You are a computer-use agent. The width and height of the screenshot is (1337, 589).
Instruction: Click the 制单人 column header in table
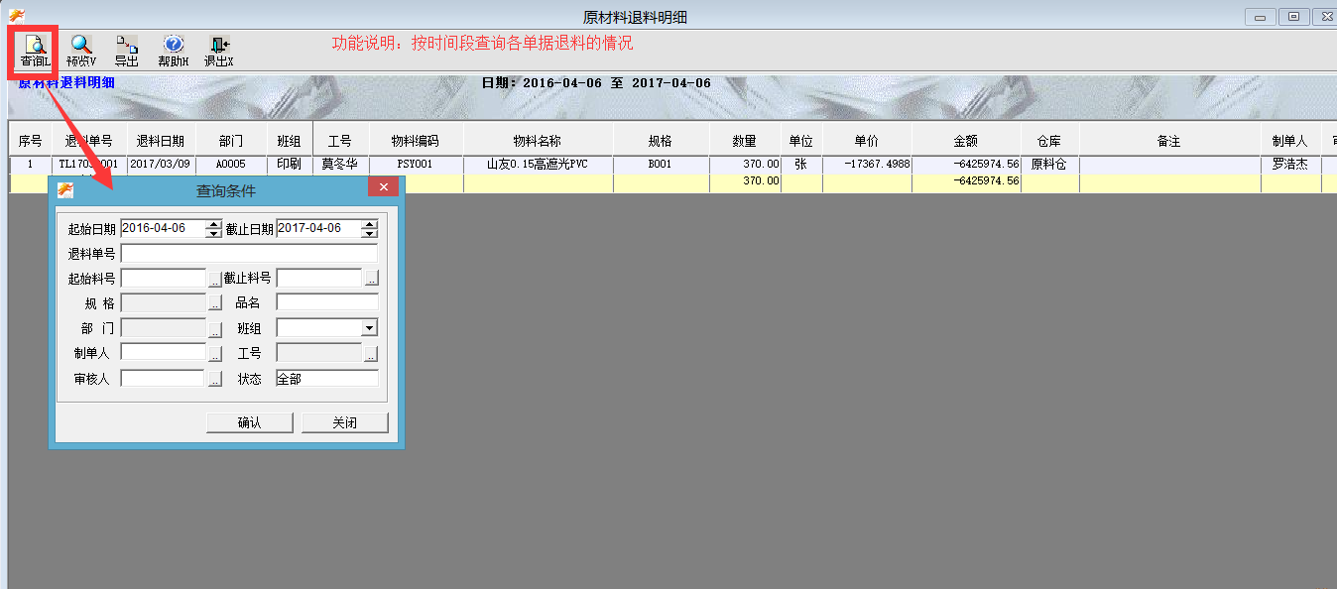point(1290,142)
